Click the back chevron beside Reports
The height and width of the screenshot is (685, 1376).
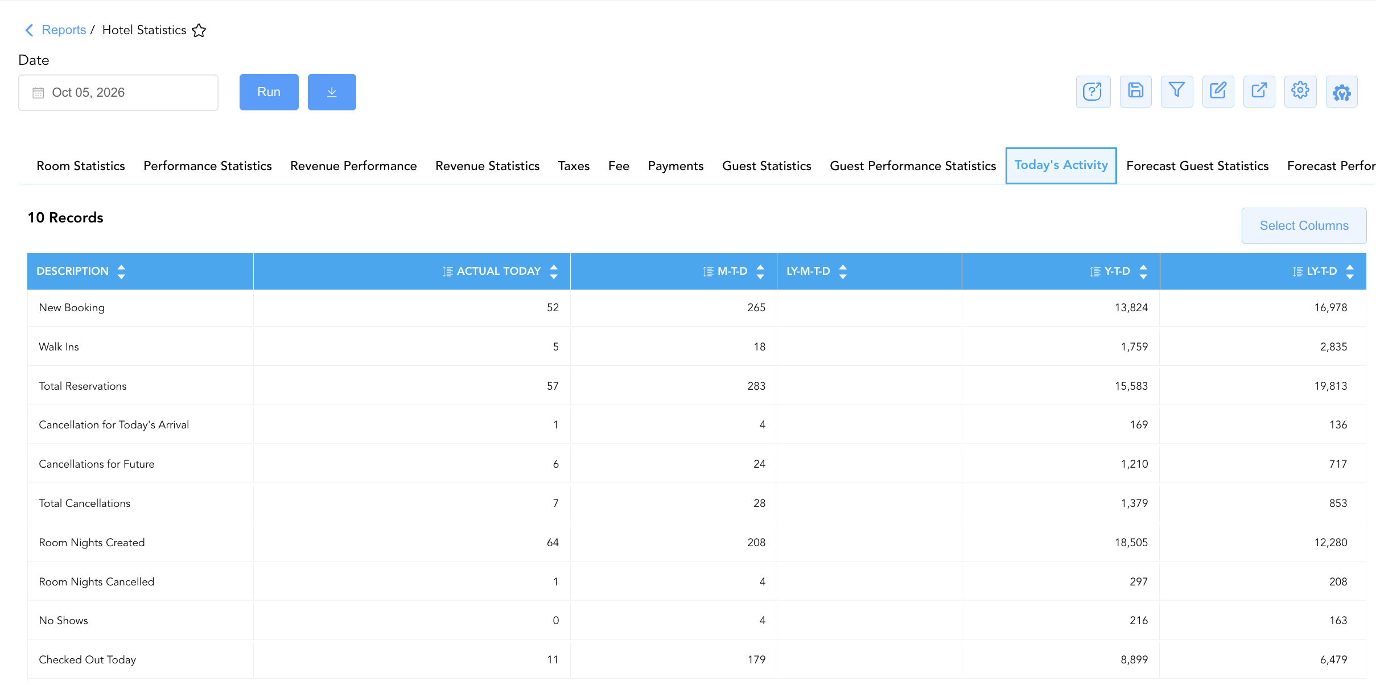coord(30,30)
